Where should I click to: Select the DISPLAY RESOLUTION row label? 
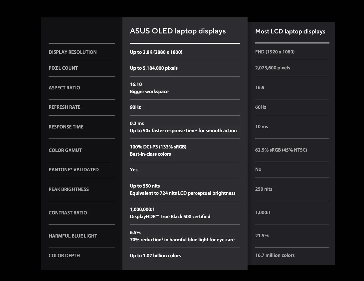pyautogui.click(x=73, y=52)
